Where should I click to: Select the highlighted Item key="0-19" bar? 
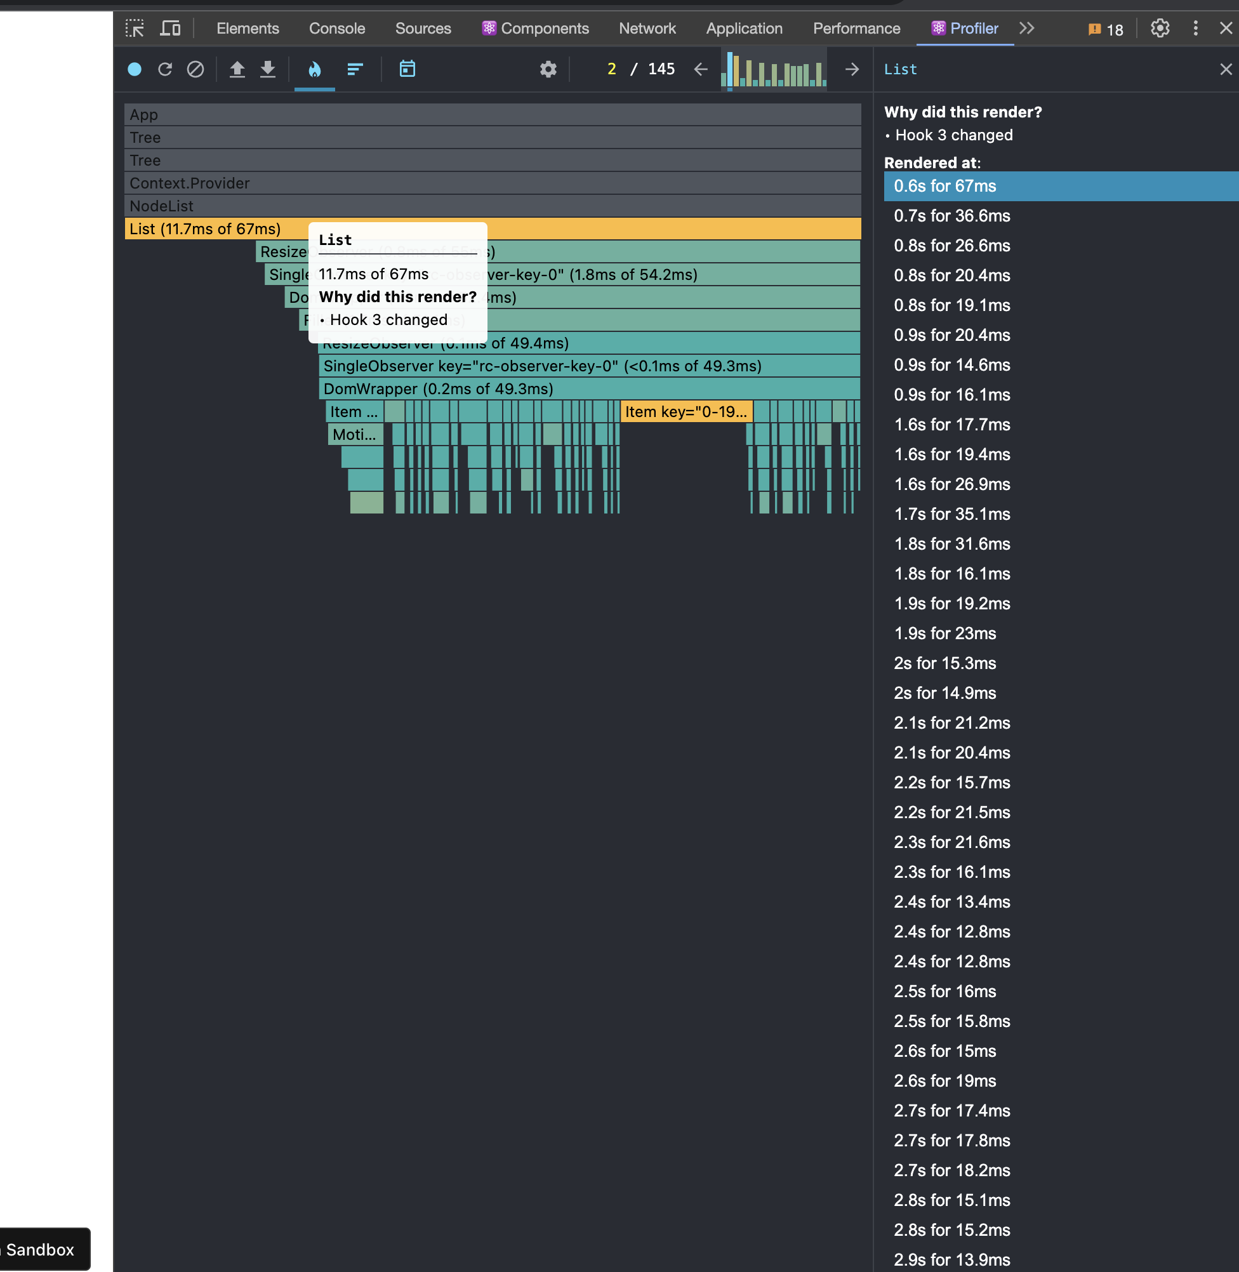pos(686,412)
